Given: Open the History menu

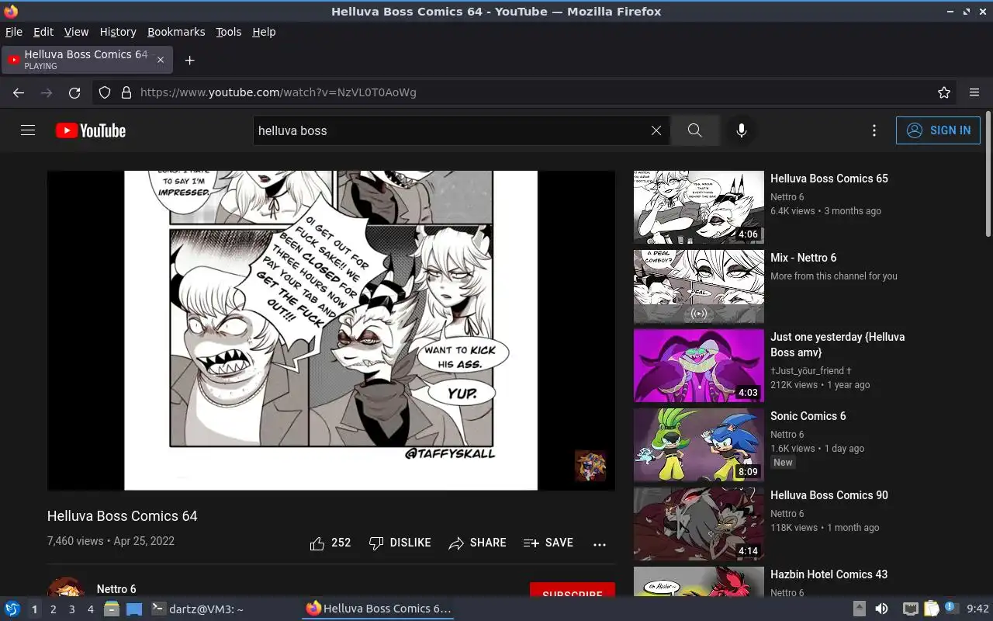Looking at the screenshot, I should pyautogui.click(x=118, y=32).
